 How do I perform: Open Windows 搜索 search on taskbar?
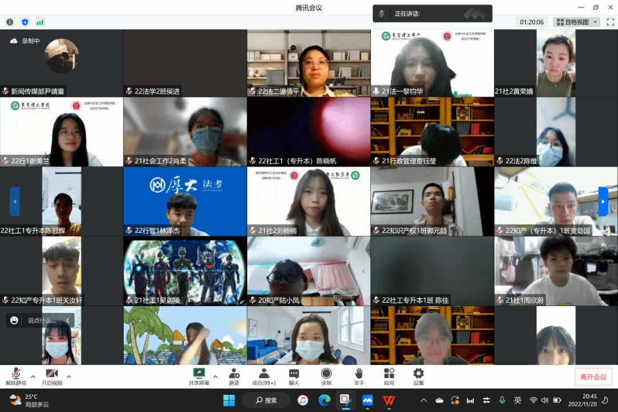[267, 400]
